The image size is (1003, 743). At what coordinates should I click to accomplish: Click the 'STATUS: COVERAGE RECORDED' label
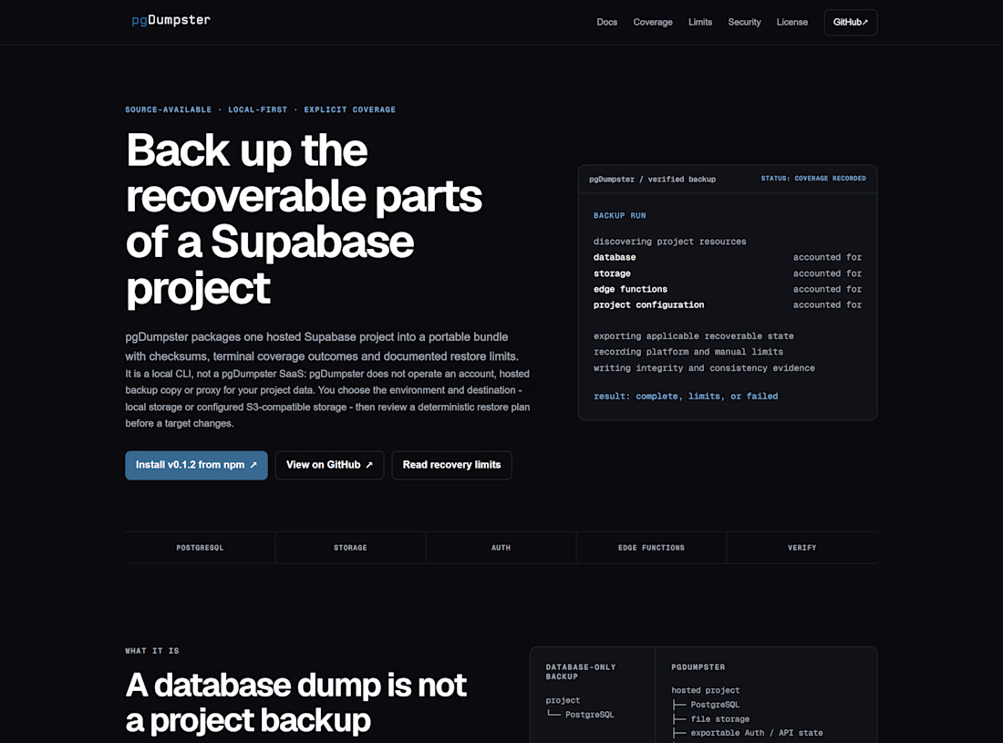tap(813, 179)
